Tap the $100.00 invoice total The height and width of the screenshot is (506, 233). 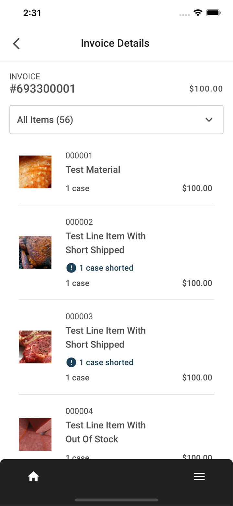(x=206, y=89)
